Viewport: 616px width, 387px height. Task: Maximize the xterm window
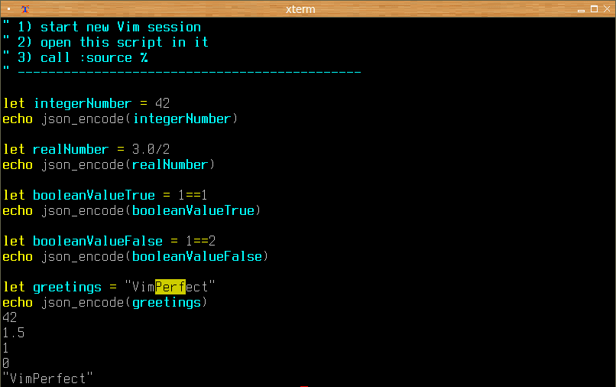pos(594,9)
